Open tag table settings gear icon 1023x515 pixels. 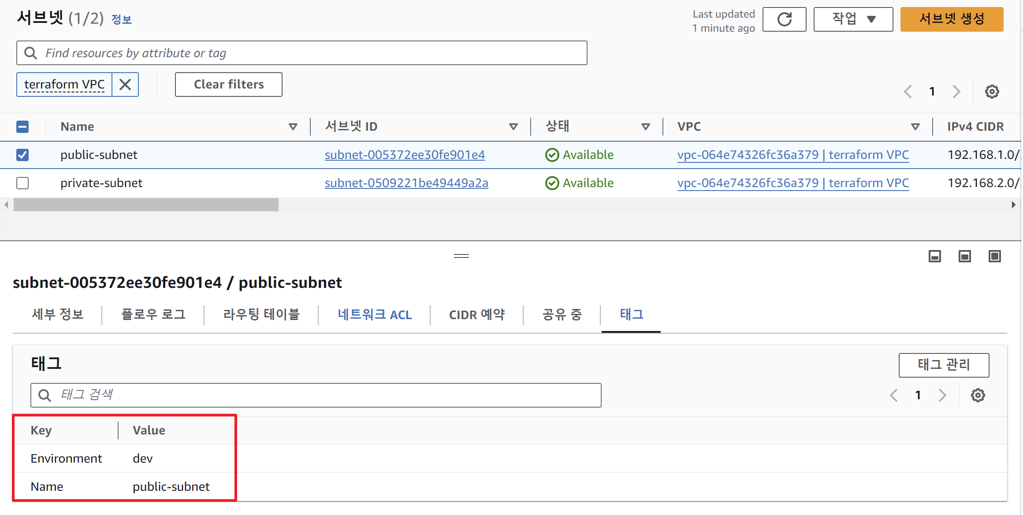[x=978, y=395]
